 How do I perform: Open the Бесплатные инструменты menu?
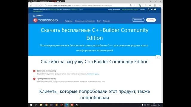pyautogui.click(x=85, y=21)
